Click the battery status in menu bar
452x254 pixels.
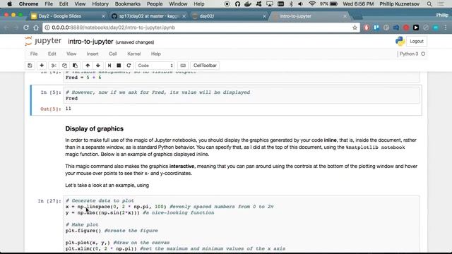click(x=328, y=4)
